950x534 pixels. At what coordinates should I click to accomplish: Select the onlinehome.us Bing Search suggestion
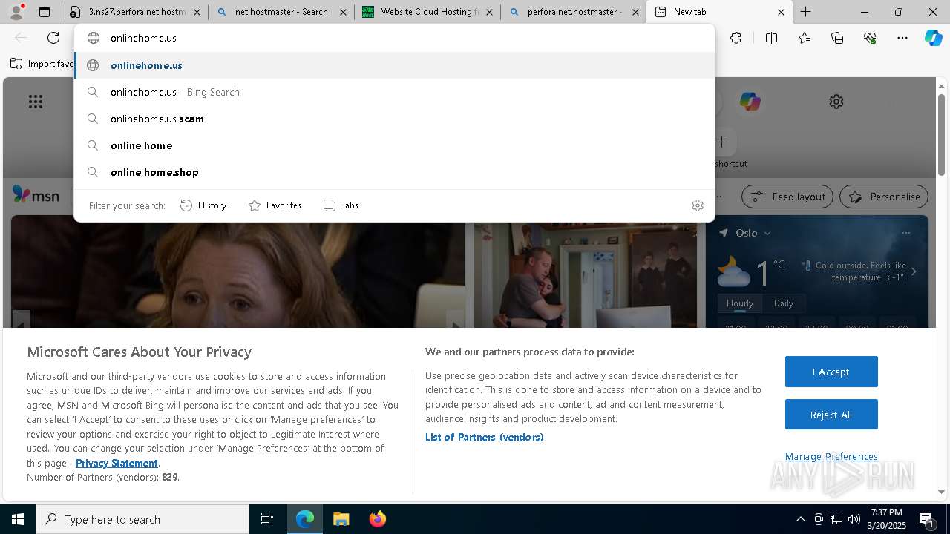[395, 92]
